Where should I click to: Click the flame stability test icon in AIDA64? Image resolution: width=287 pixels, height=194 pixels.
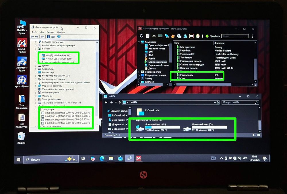173,36
